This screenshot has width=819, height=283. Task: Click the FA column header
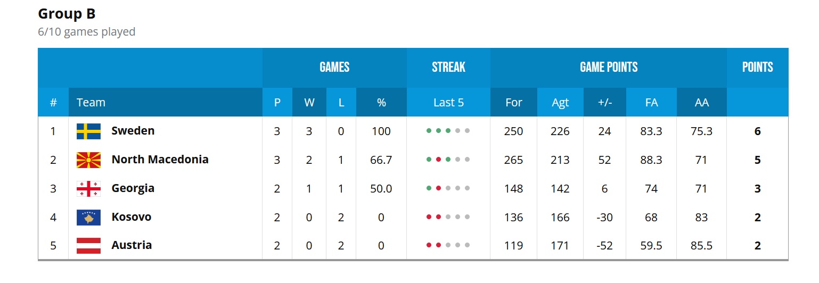pyautogui.click(x=651, y=103)
